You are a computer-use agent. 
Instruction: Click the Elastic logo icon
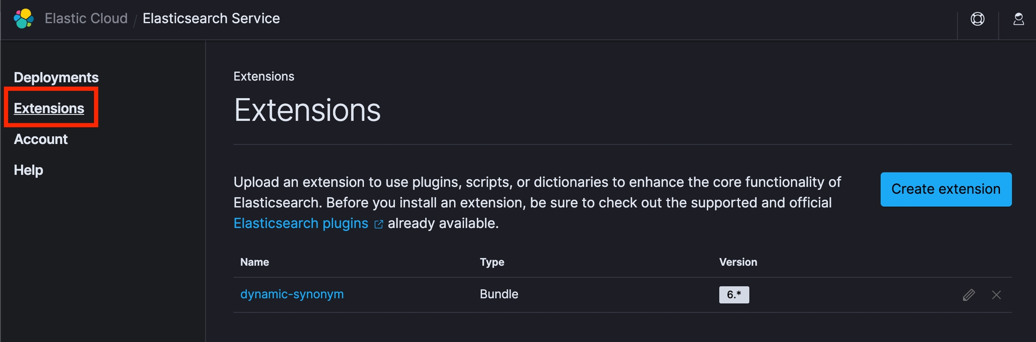click(24, 18)
